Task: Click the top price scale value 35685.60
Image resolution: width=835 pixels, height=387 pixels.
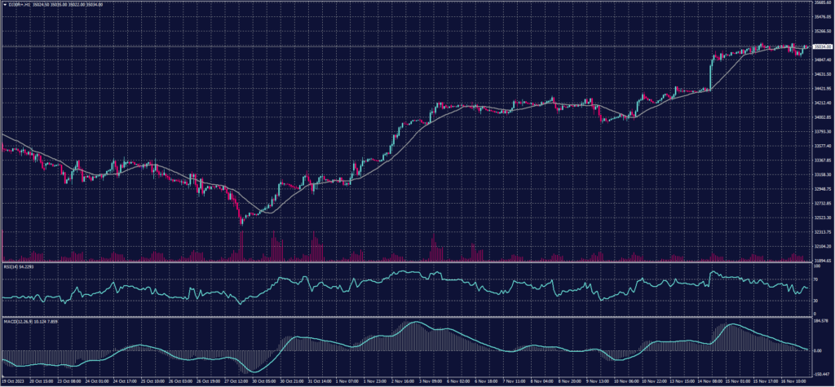Action: pyautogui.click(x=820, y=3)
